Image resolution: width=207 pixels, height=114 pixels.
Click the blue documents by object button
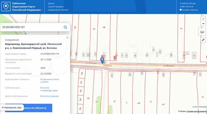click(x=29, y=108)
